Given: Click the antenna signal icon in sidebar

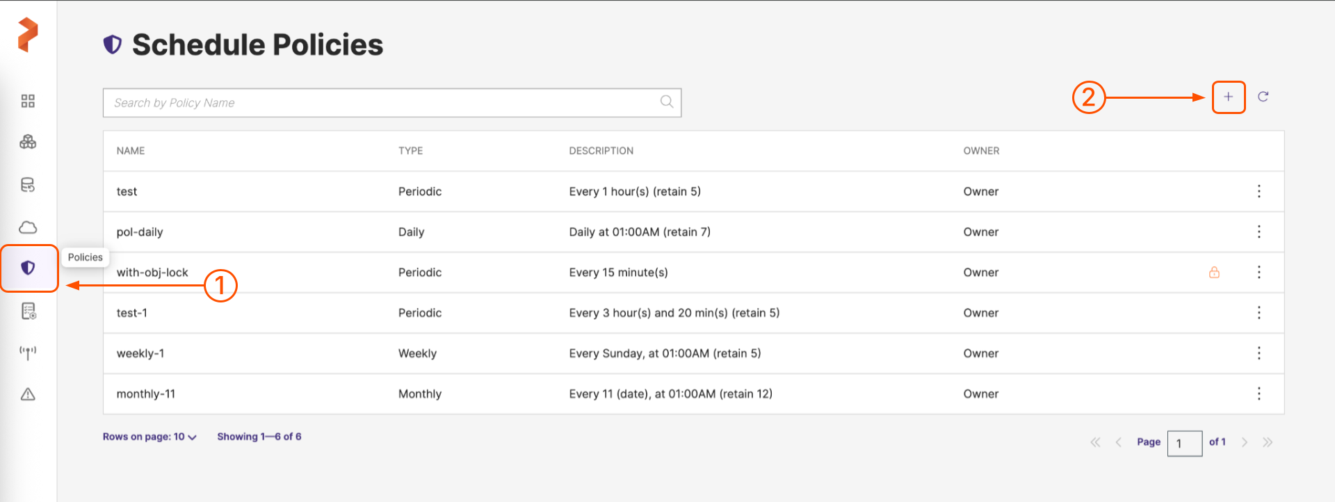Looking at the screenshot, I should 28,353.
